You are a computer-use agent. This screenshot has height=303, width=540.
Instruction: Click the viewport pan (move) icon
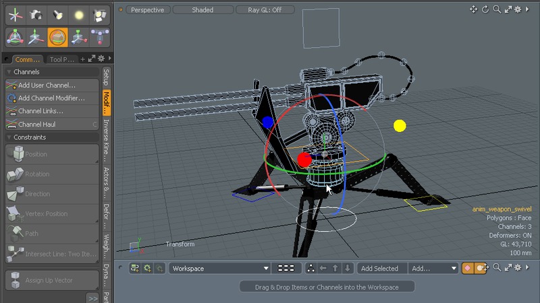474,9
